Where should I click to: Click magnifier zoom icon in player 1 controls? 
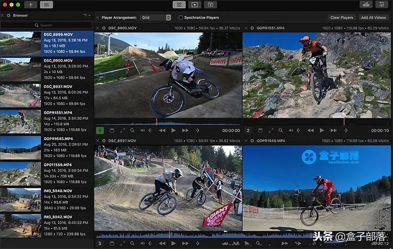pyautogui.click(x=132, y=130)
